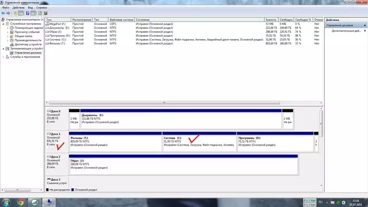Screen dimensions: 368x207
Task: Select Общие папки icon in tree
Action: point(11,36)
